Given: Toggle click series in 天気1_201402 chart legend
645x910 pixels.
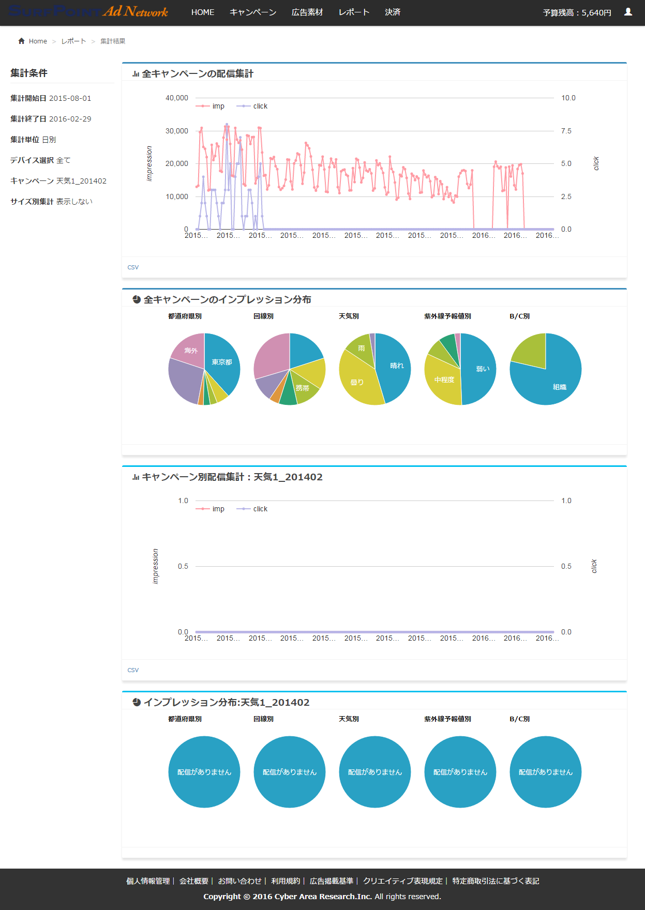Looking at the screenshot, I should tap(252, 509).
